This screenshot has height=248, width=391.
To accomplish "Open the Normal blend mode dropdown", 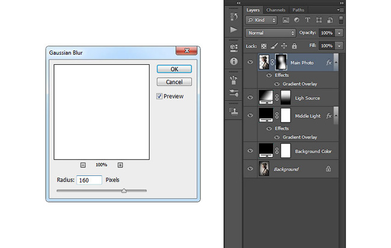I will click(271, 33).
